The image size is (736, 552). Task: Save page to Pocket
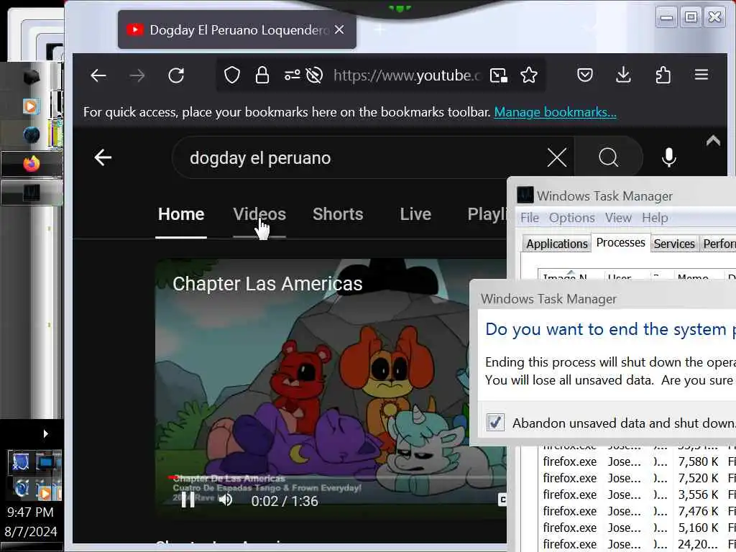(585, 75)
